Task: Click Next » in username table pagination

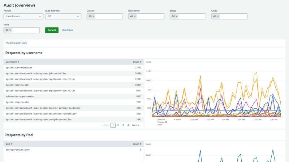Action: 136,125
